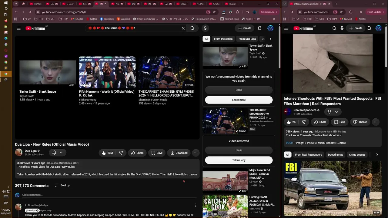Show more filter chips in right window
The width and height of the screenshot is (388, 218).
tap(377, 155)
